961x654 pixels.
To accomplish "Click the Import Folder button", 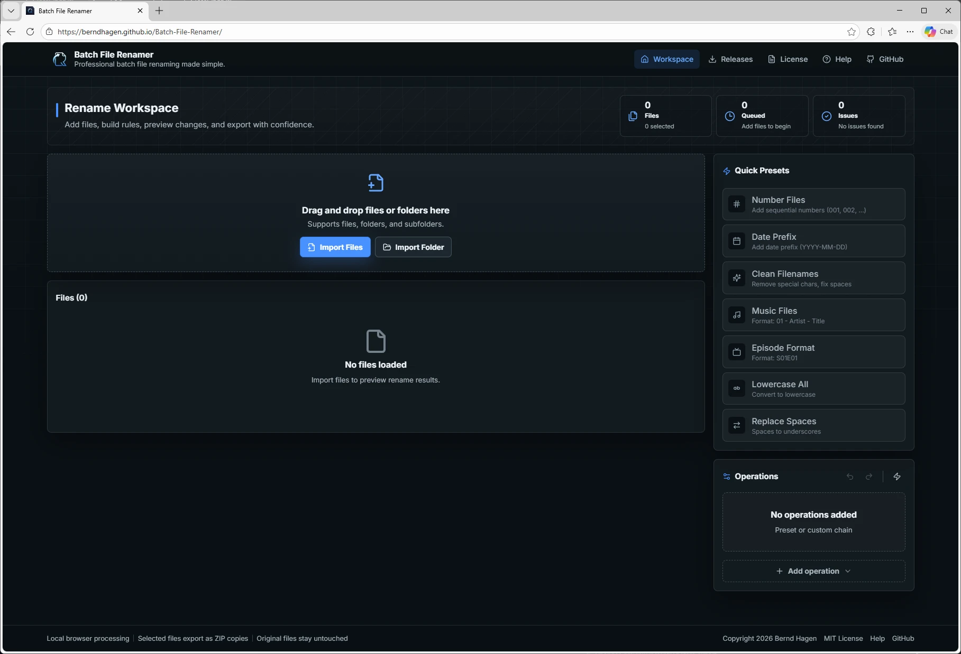I will pos(413,247).
